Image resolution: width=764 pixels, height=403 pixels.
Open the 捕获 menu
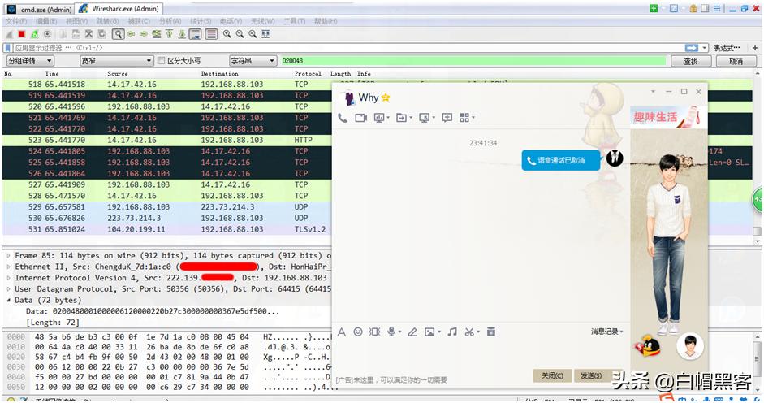[139, 21]
